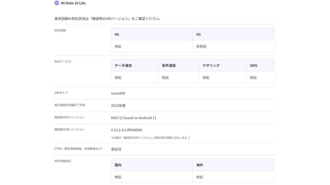330x185 pixels.
Task: Click the データ通信 table header
Action: (123, 65)
